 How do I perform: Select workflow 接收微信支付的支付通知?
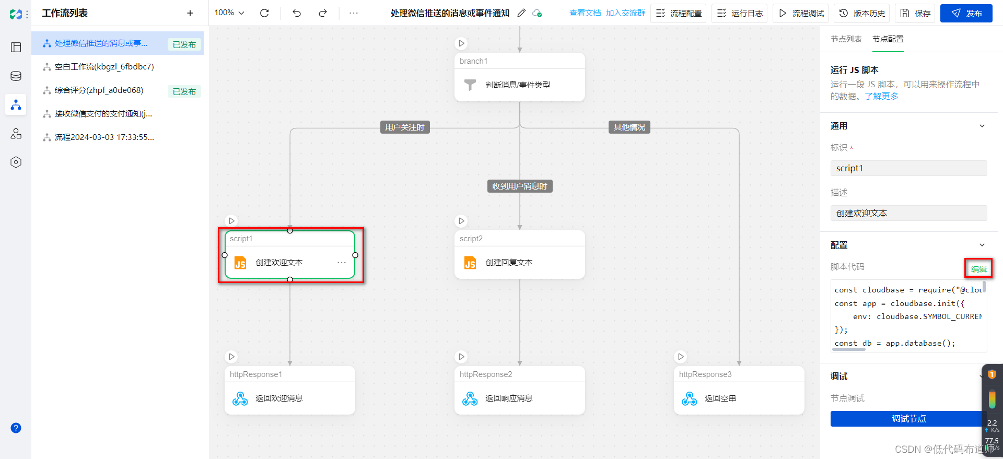[x=118, y=114]
